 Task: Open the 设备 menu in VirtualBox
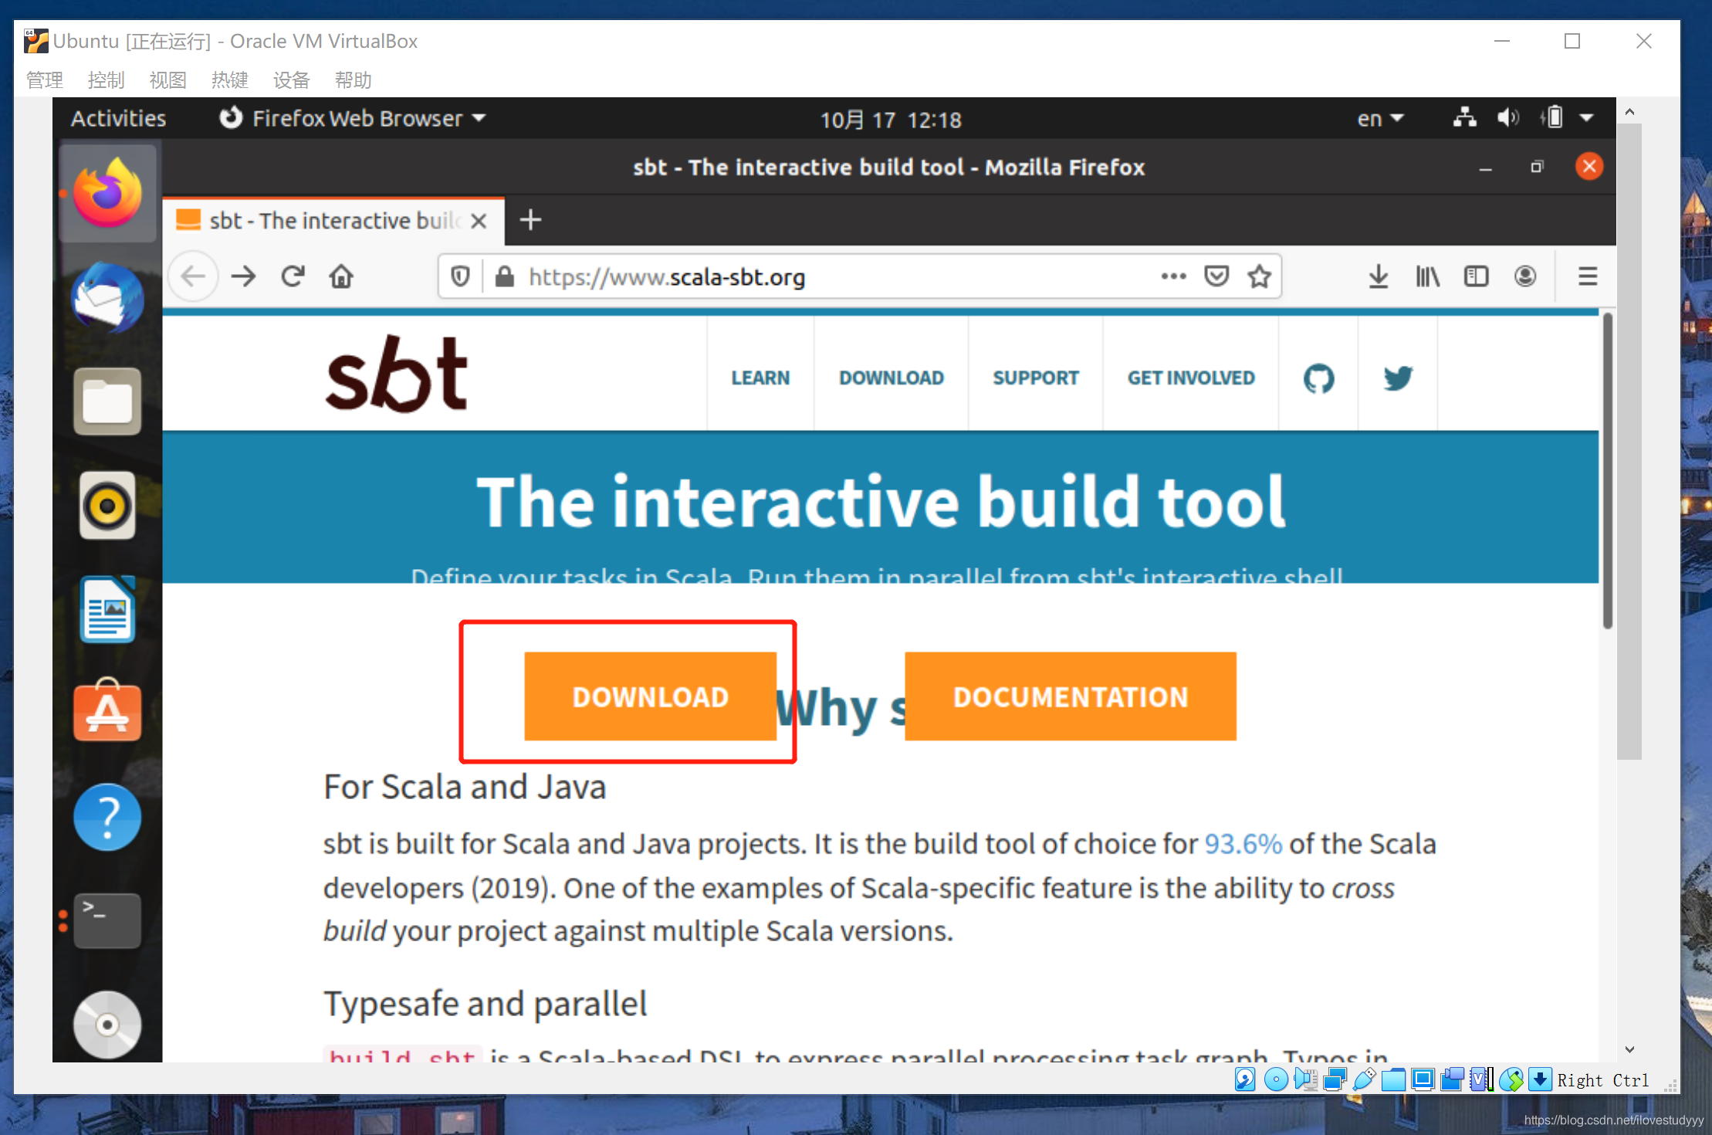(x=292, y=80)
